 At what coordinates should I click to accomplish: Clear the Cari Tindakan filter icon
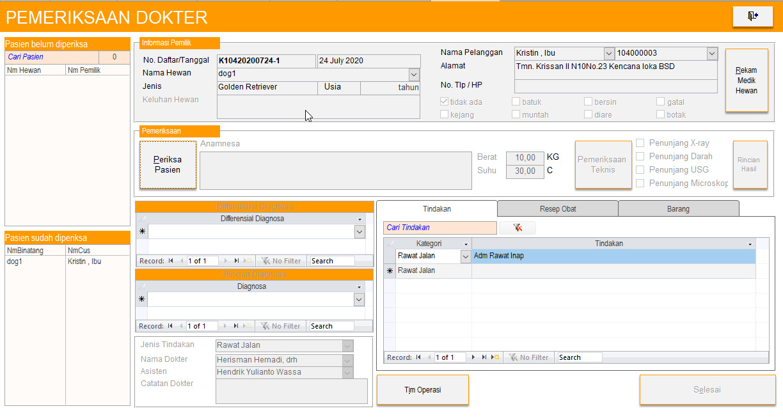coord(517,228)
